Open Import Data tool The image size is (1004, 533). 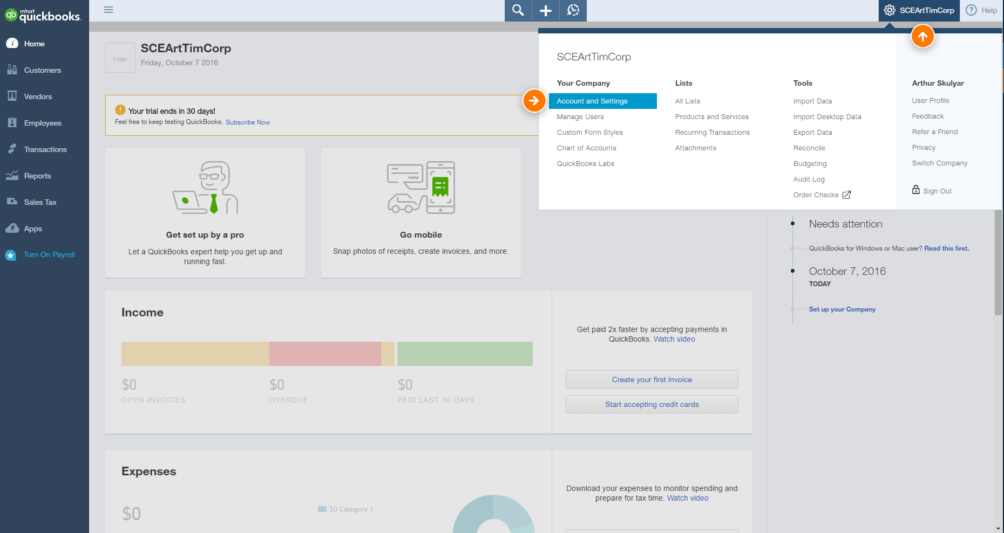pos(812,101)
